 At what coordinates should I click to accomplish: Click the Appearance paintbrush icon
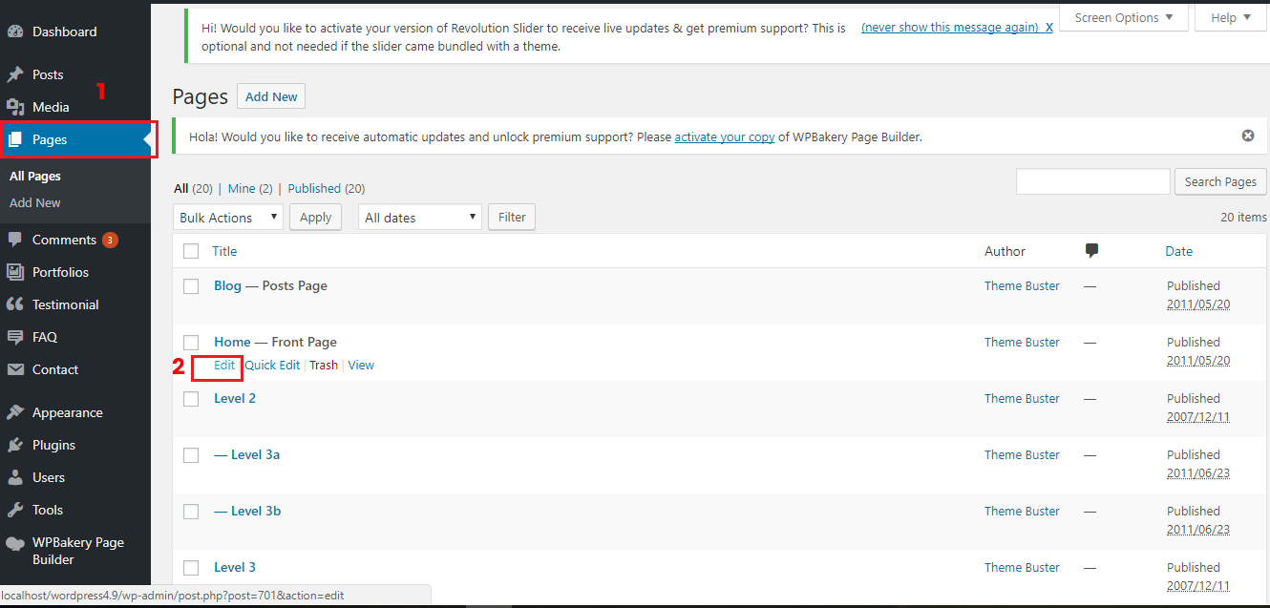15,412
